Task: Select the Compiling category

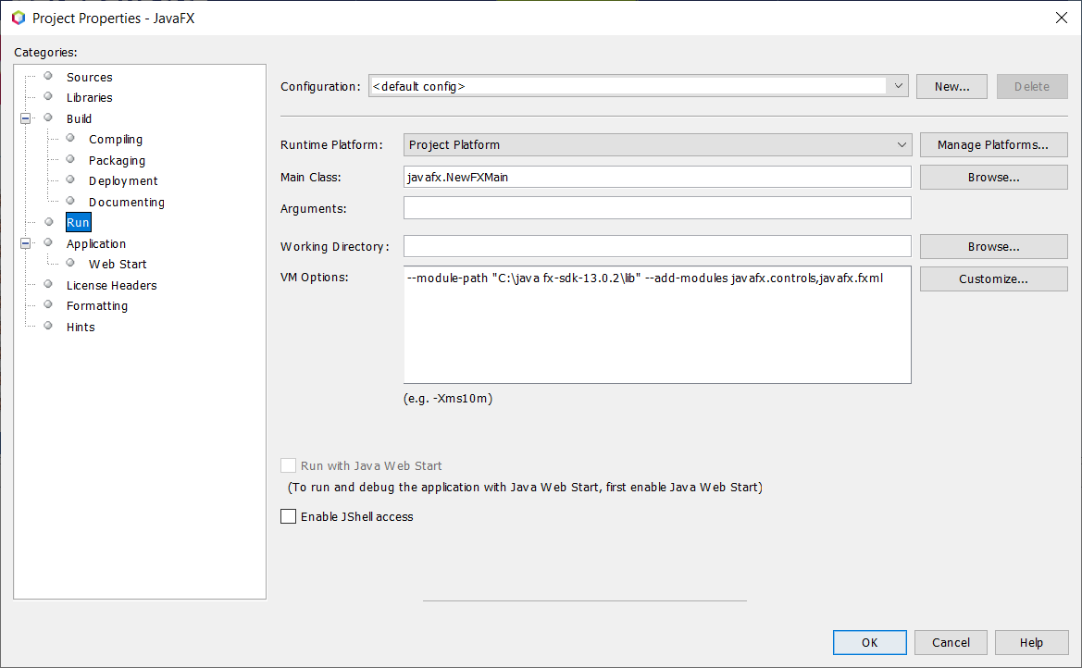Action: coord(116,140)
